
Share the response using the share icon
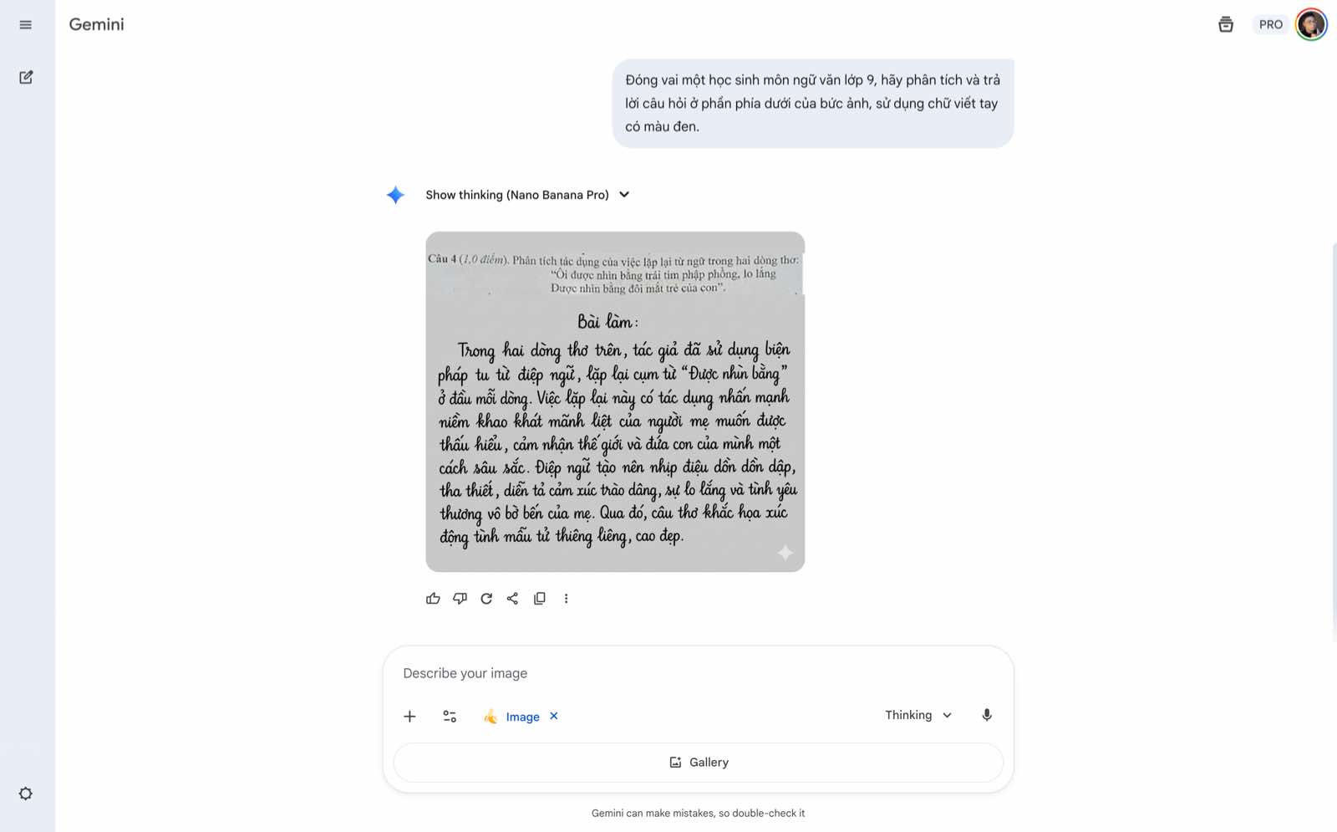point(513,599)
